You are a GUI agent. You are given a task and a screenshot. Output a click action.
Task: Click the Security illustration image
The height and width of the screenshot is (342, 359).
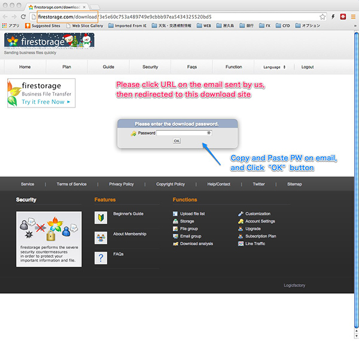point(49,224)
